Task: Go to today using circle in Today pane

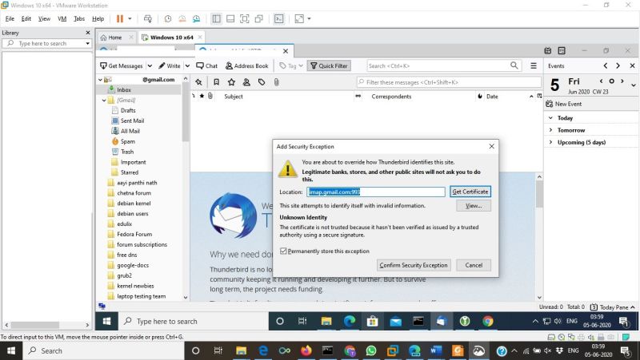Action: tap(611, 81)
